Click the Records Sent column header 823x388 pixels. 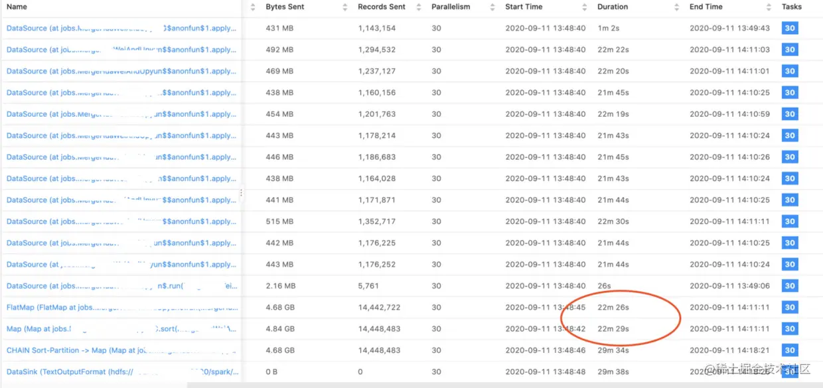click(x=381, y=7)
